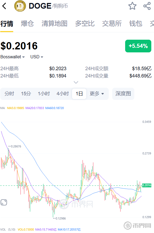Select the 4小时 chart interval
The height and width of the screenshot is (233, 154).
click(63, 94)
